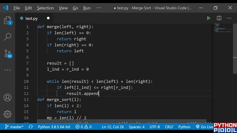Image resolution: width=237 pixels, height=133 pixels.
Task: Click the while loop on line 10
Action: pyautogui.click(x=100, y=81)
